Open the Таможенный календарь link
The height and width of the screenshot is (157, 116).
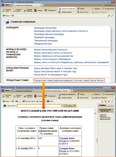(x=46, y=41)
